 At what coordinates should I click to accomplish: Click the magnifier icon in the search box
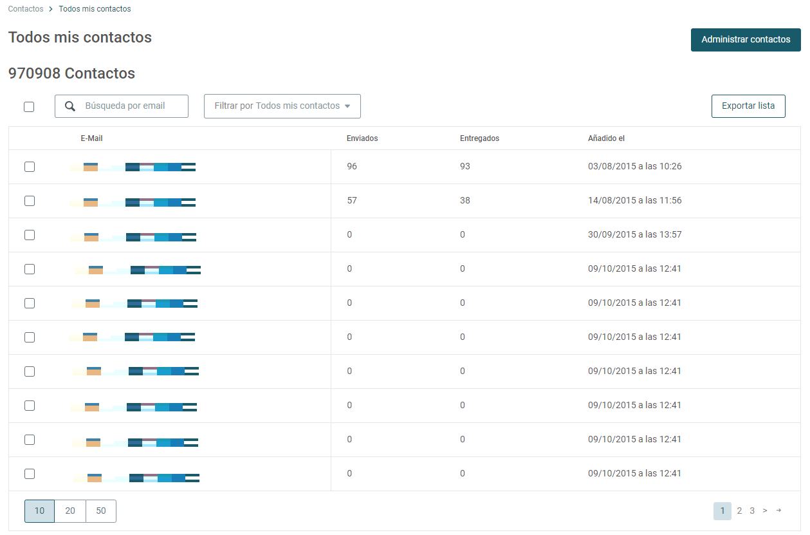[x=71, y=106]
